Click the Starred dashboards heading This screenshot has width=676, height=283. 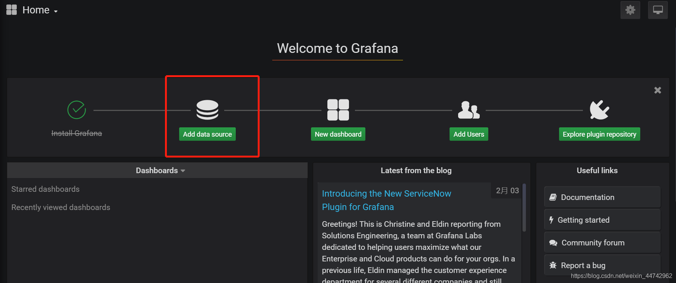[45, 189]
